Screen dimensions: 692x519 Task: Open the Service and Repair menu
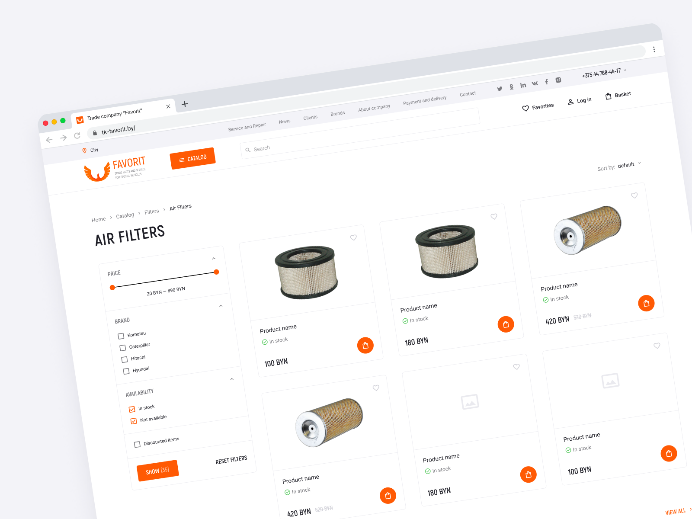247,127
